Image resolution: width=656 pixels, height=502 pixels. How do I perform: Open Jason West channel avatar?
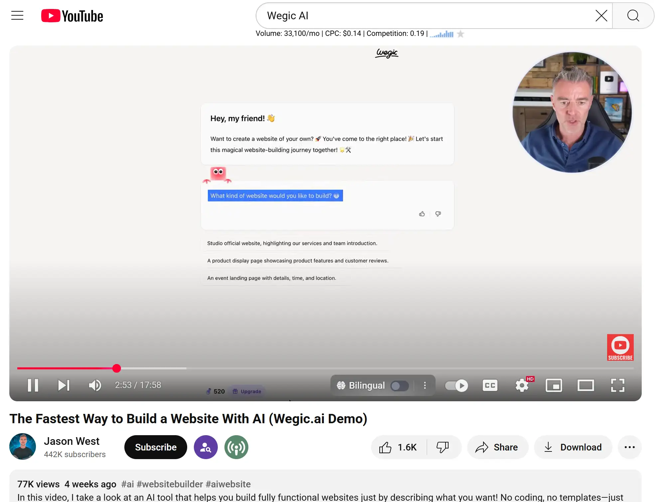coord(23,446)
